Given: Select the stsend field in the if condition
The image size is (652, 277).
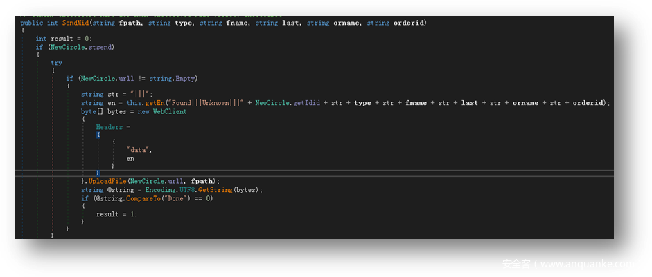Looking at the screenshot, I should 100,47.
